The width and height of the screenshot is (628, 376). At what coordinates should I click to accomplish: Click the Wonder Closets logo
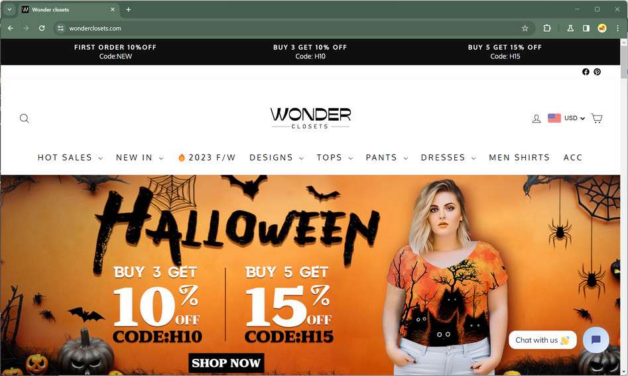pos(310,118)
